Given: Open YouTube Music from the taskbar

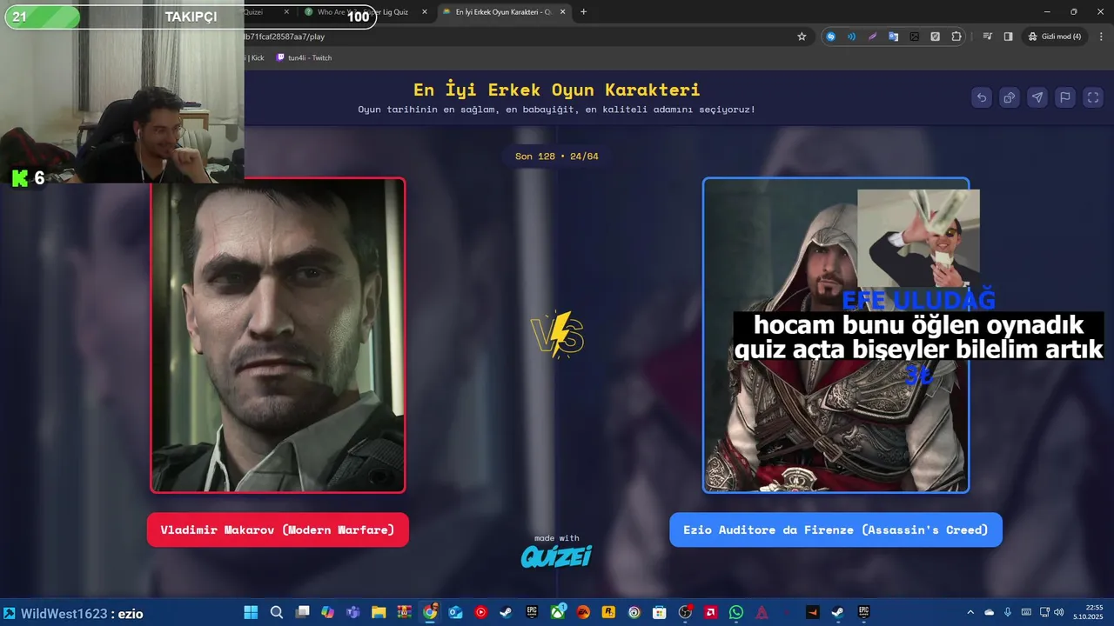Looking at the screenshot, I should point(480,612).
